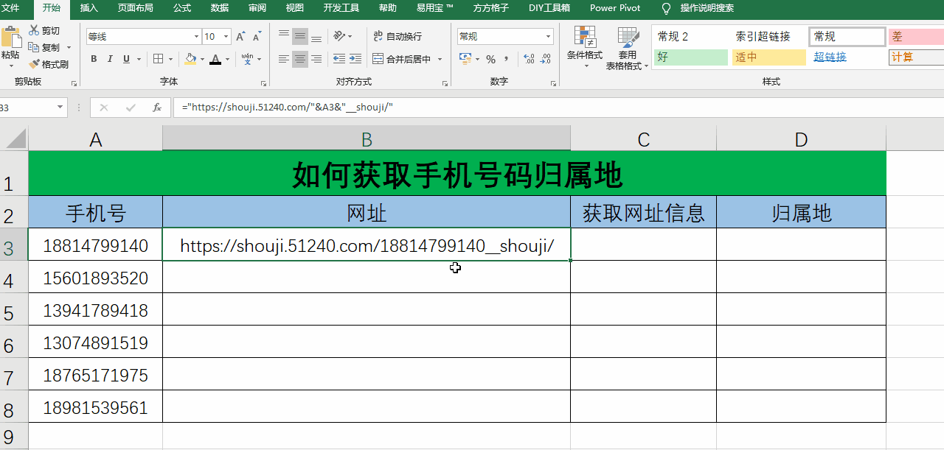
Task: Toggle center alignment in 对齐方式 group
Action: point(299,59)
